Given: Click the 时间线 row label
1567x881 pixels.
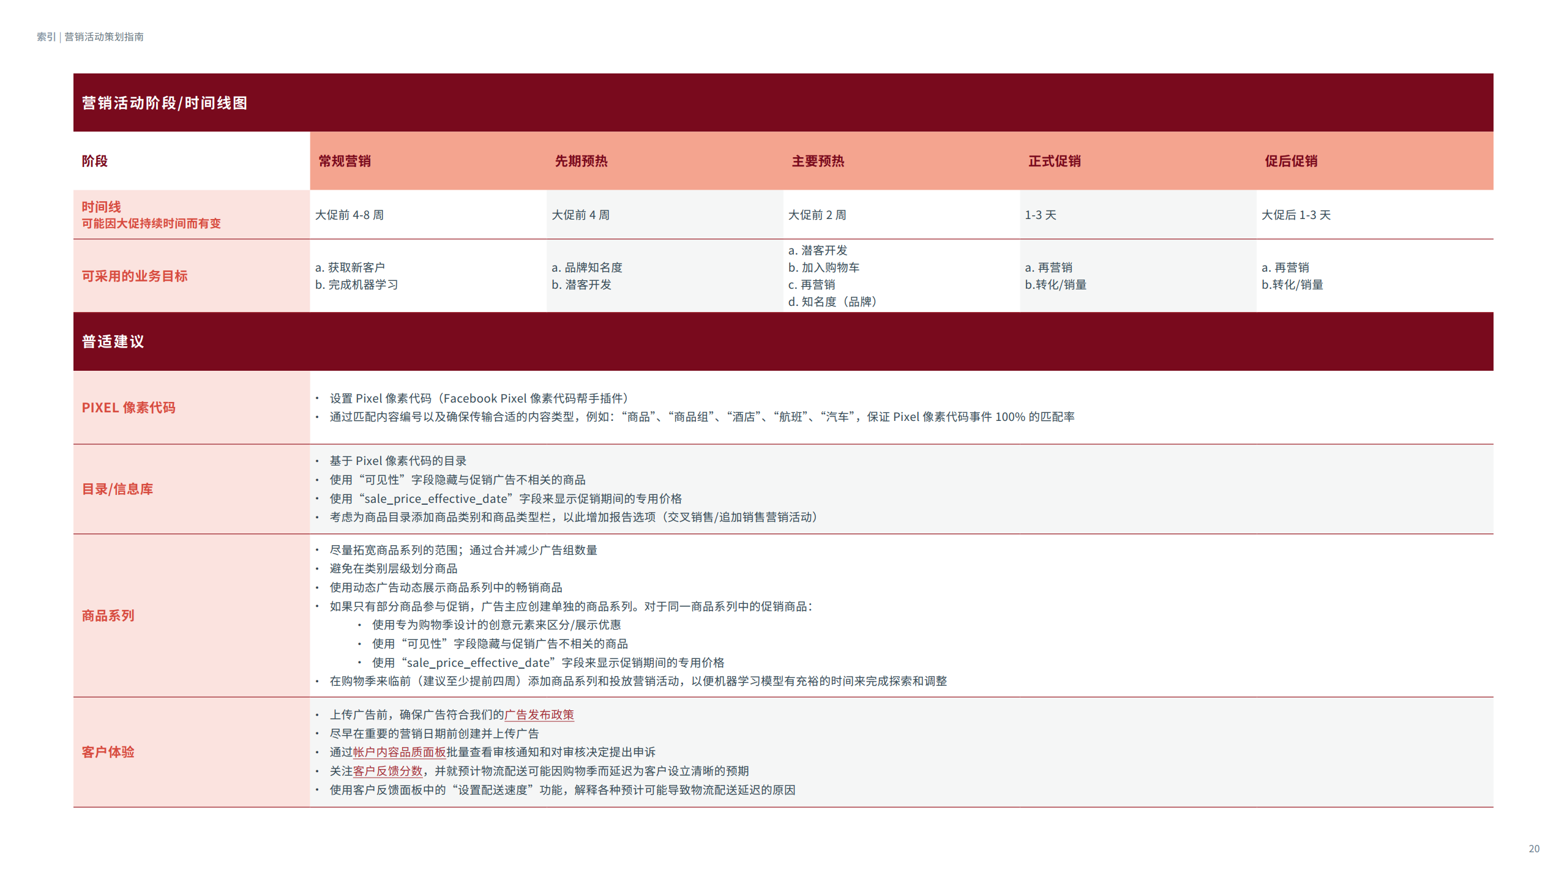Looking at the screenshot, I should [102, 207].
